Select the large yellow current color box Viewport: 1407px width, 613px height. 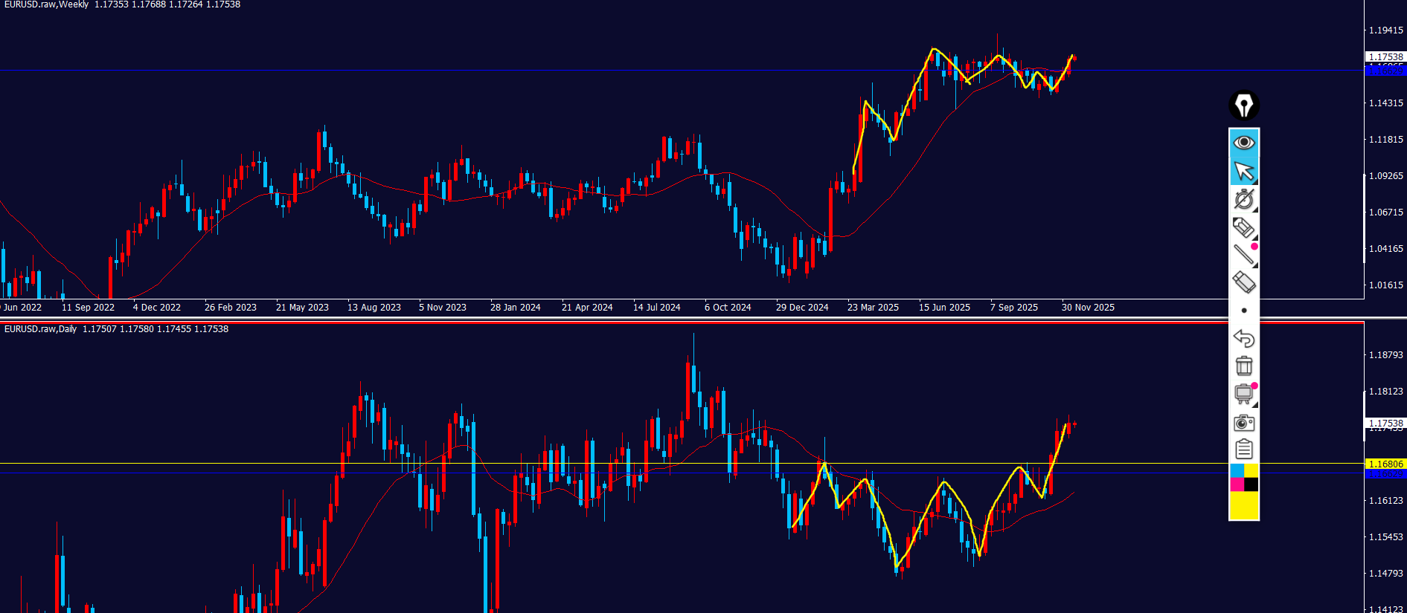(x=1244, y=506)
